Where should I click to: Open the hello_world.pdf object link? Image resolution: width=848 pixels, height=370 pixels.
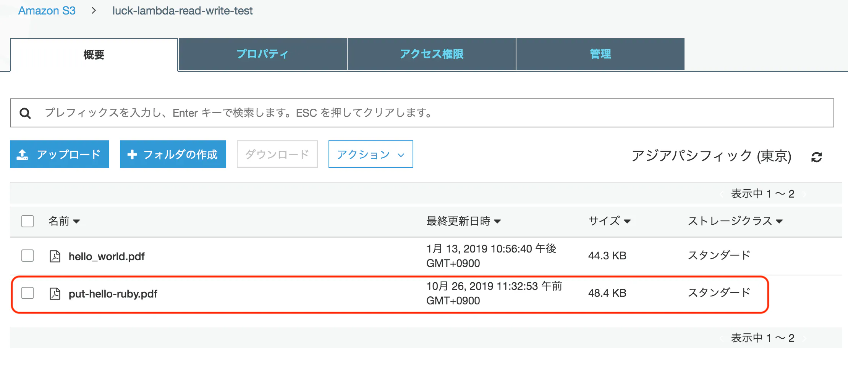click(106, 256)
